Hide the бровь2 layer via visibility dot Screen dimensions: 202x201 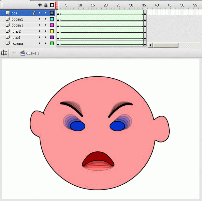click(x=40, y=19)
